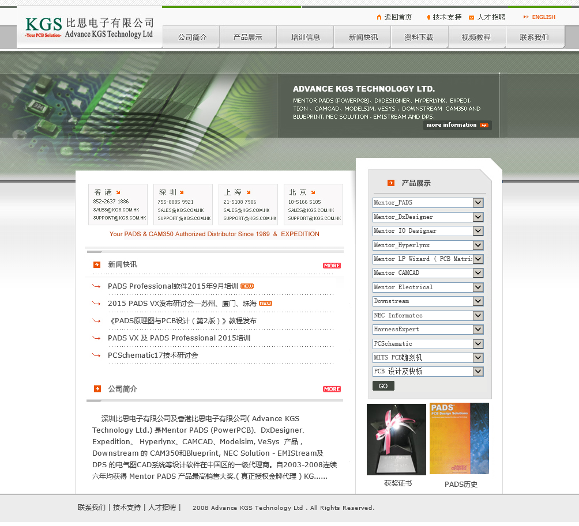Click the 获奖证书 trophy thumbnail
This screenshot has height=526, width=579.
(396, 440)
